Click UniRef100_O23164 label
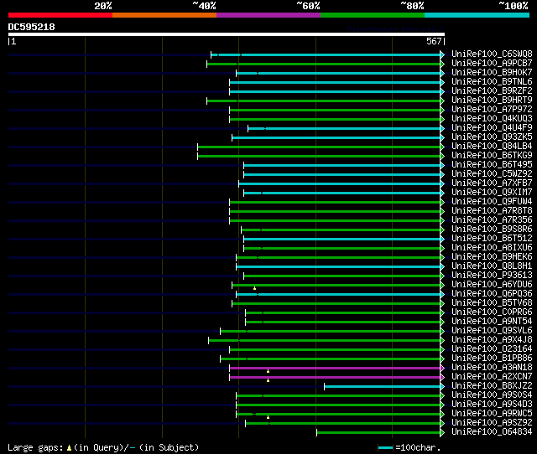Image resolution: width=537 pixels, height=454 pixels. pyautogui.click(x=492, y=349)
